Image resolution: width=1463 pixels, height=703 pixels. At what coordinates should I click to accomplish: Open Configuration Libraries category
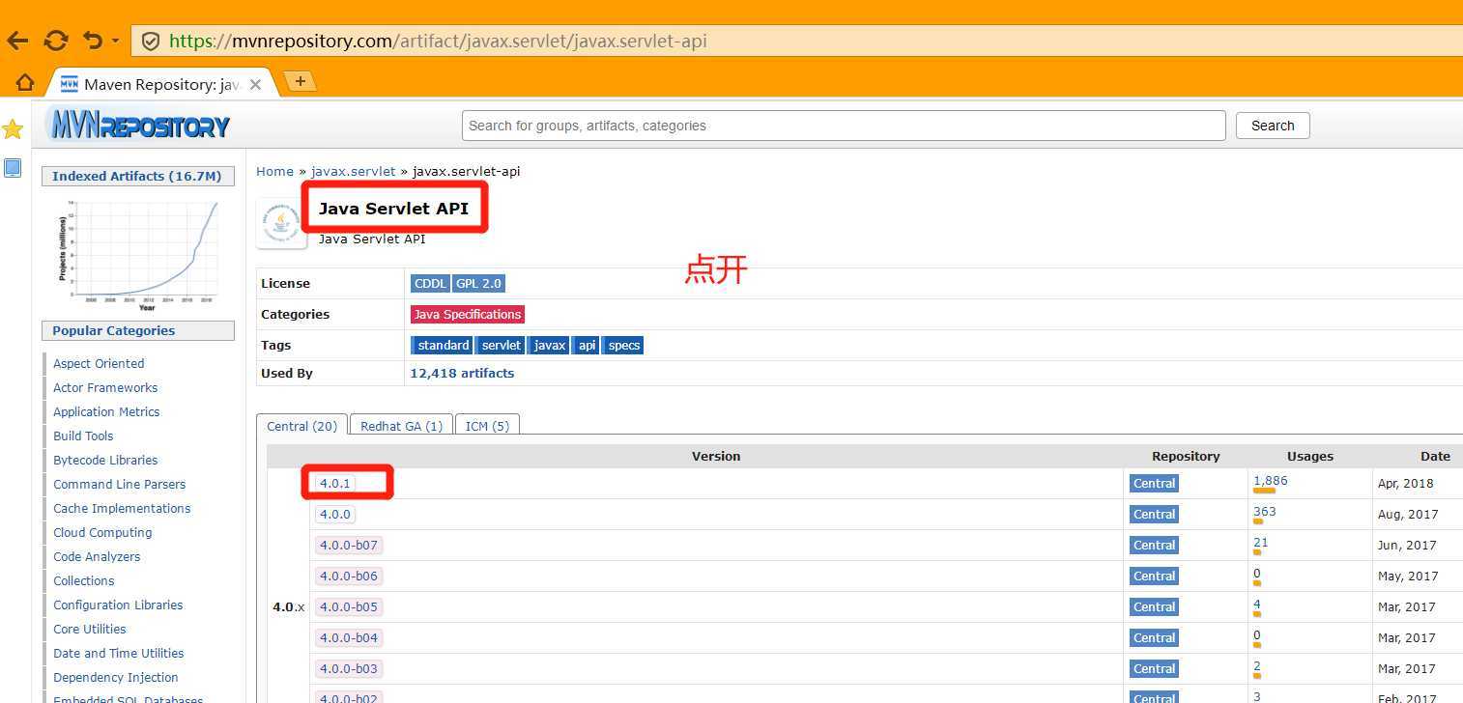pos(118,605)
